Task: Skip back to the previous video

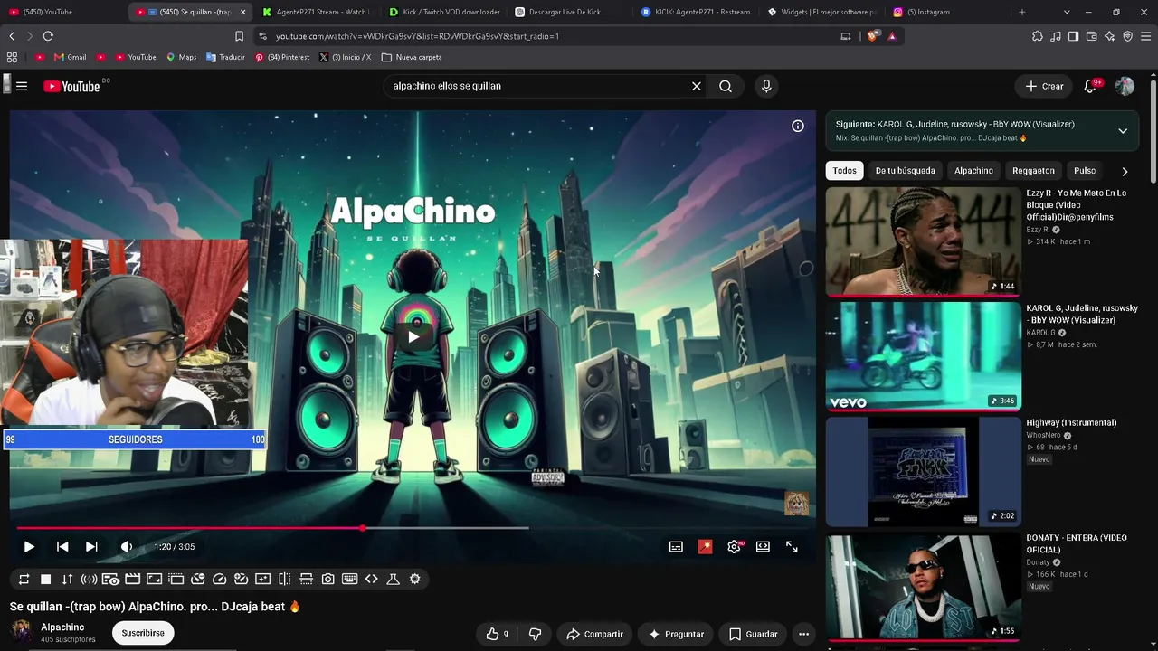Action: tap(62, 547)
